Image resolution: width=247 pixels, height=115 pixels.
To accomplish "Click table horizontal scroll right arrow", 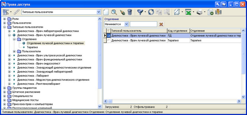I will [239, 101].
